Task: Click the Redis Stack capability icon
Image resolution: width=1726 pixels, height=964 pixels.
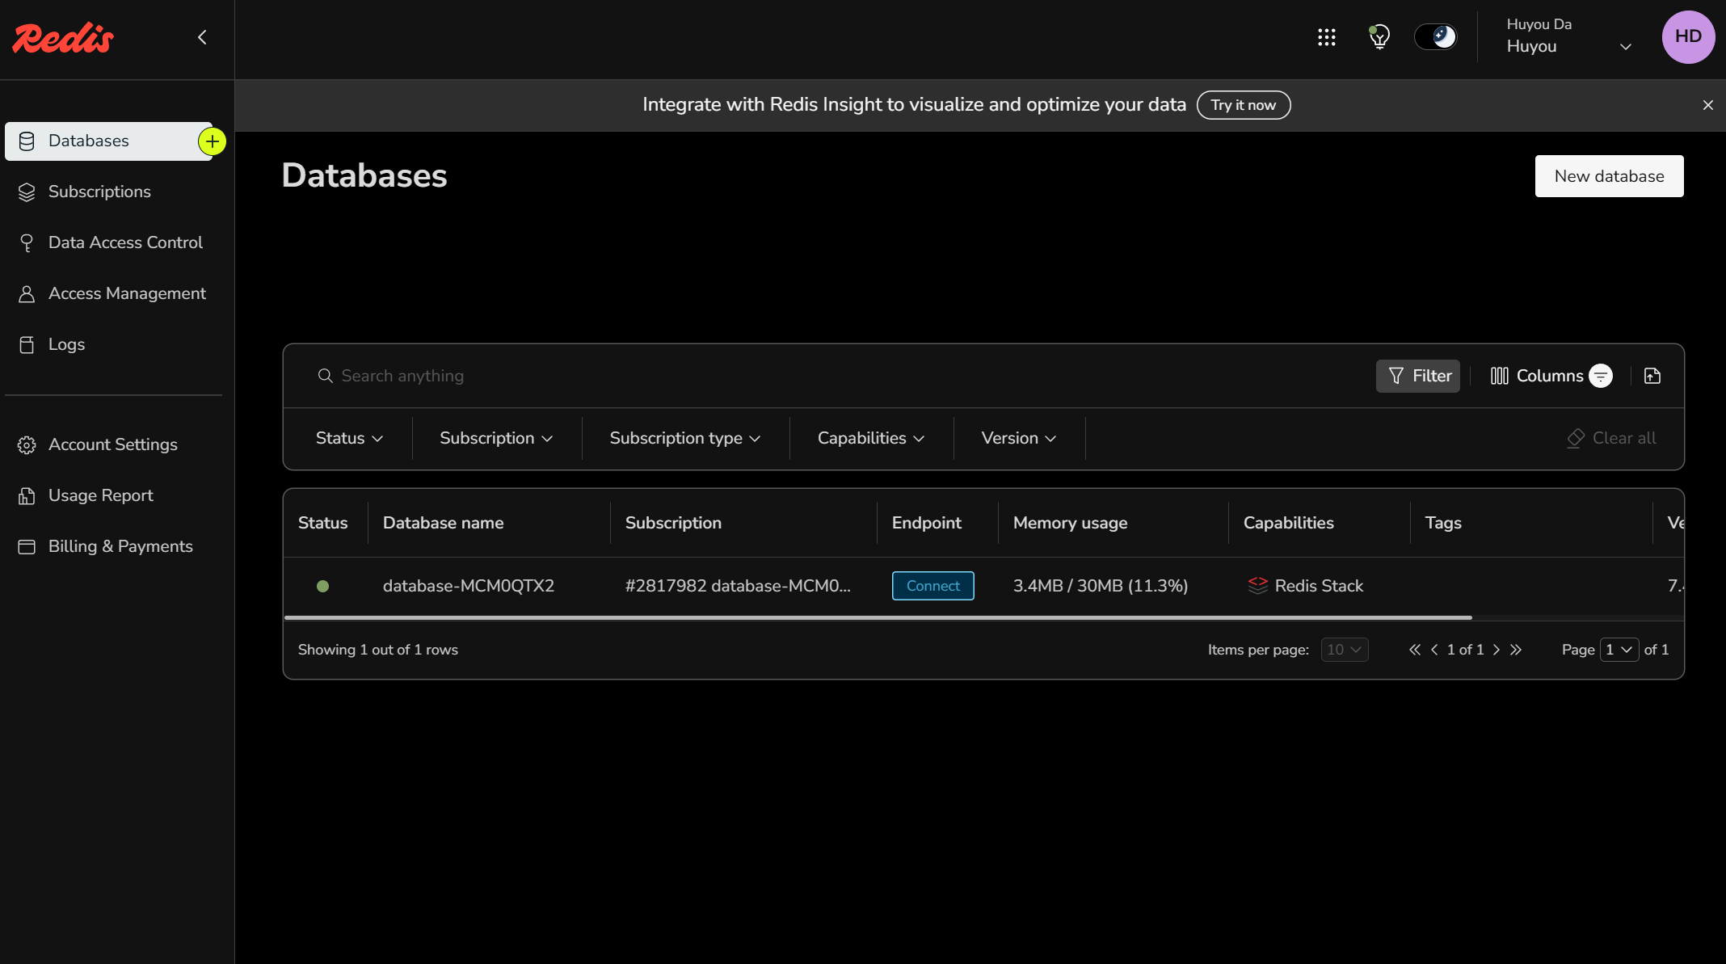Action: [x=1257, y=586]
